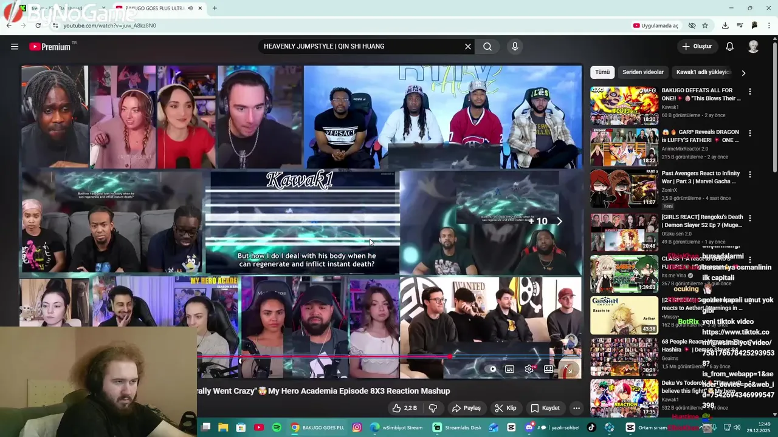Open the Oluştur create button
This screenshot has width=778, height=437.
tap(697, 47)
